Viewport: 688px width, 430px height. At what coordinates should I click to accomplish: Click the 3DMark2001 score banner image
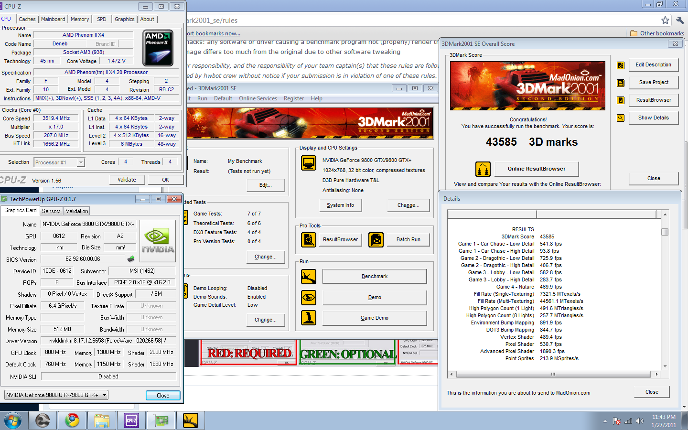click(527, 86)
